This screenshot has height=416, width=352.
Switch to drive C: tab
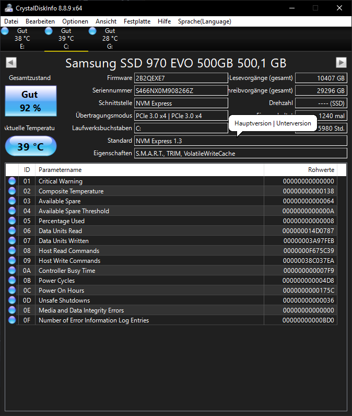pyautogui.click(x=66, y=39)
